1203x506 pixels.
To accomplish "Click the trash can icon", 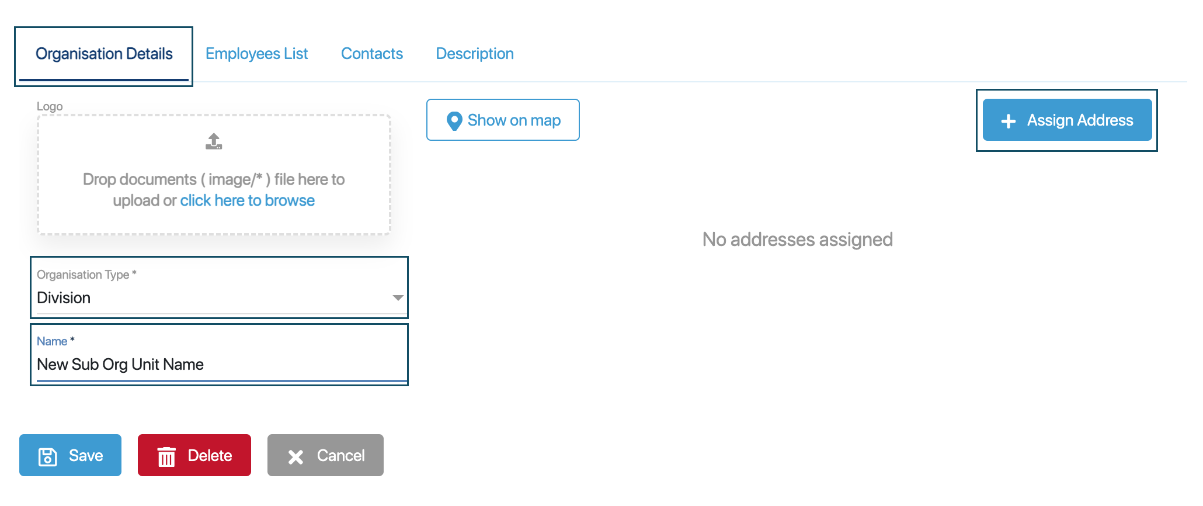I will (166, 456).
